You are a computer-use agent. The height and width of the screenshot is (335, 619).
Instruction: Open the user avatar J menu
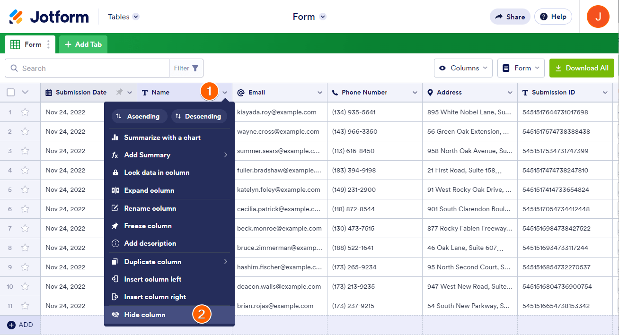(598, 17)
